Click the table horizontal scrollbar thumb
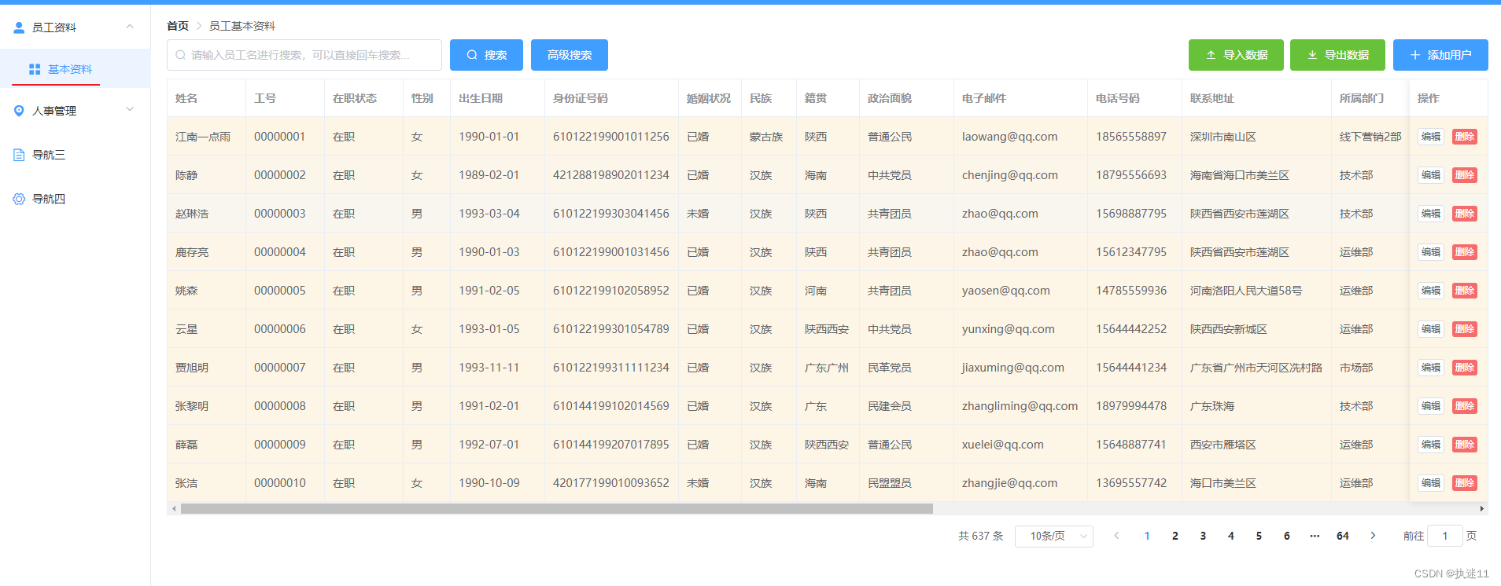Viewport: 1501px width, 586px height. pos(557,509)
